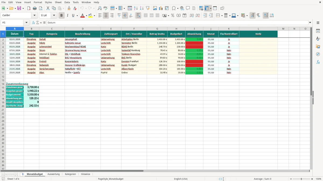Open the Data menu

coord(67,2)
